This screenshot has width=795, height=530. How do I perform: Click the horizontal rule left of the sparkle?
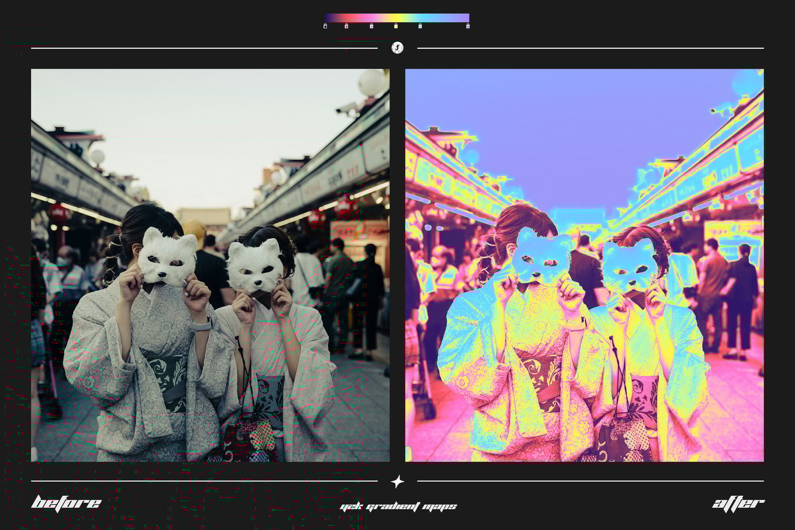(203, 480)
